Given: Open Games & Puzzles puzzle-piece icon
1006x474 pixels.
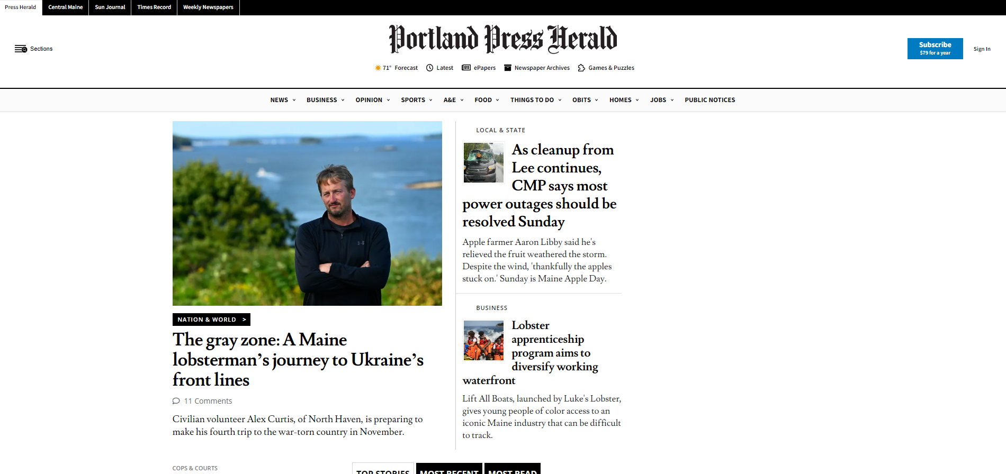Looking at the screenshot, I should coord(581,68).
